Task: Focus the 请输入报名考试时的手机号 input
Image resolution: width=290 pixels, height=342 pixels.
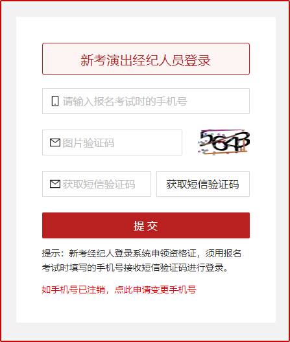Action: coord(146,101)
